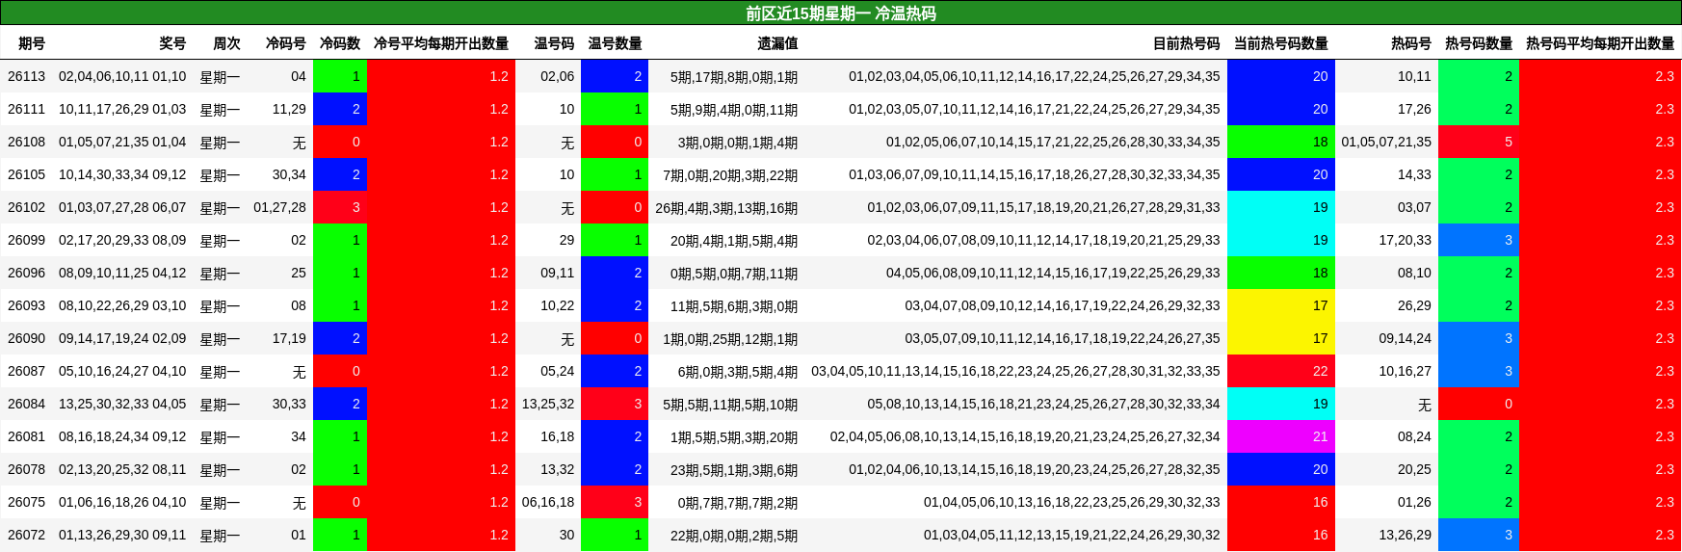Click prize numbers '13,25,30,32,33 04,05'

pos(122,404)
